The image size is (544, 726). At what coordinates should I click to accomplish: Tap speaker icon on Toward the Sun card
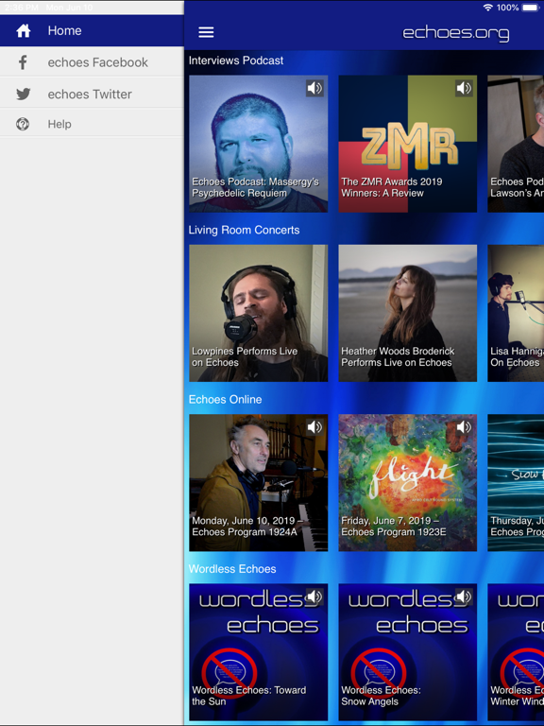(x=314, y=596)
